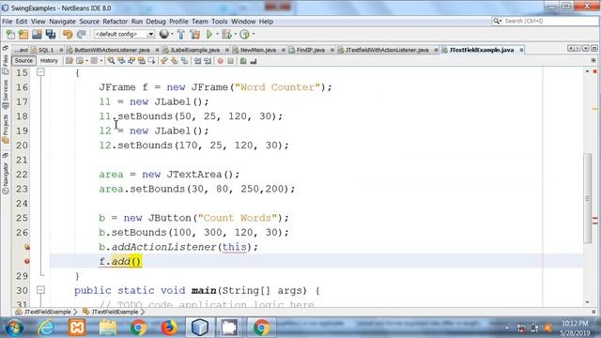Viewport: 601px width, 338px height.
Task: Collapse the main method fold at line 30
Action: coord(40,290)
